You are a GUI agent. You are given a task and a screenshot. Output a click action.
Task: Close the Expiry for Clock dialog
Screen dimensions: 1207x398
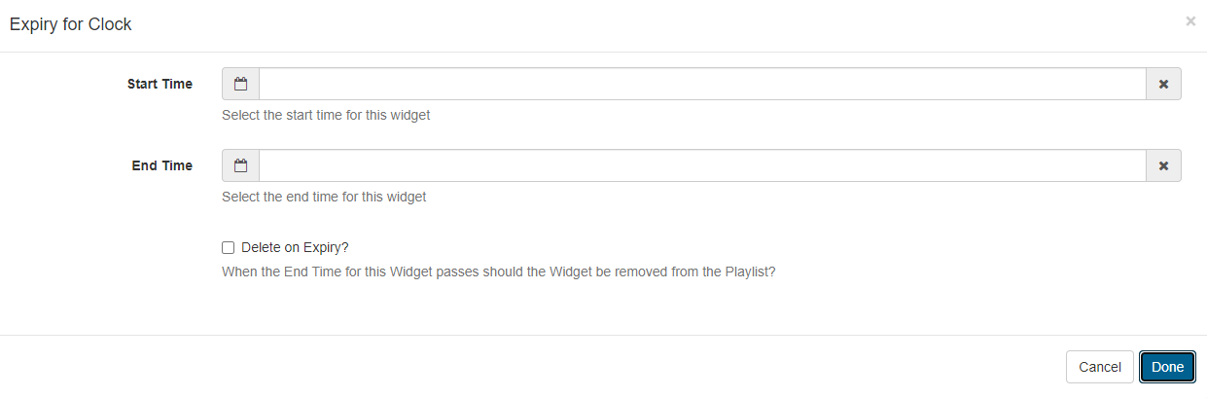[1190, 20]
